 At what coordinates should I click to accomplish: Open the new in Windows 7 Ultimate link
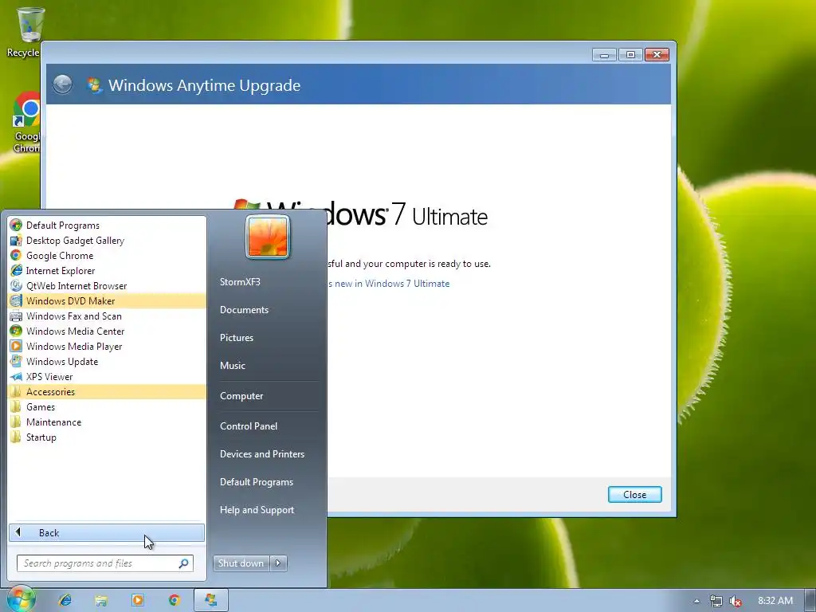pyautogui.click(x=389, y=284)
